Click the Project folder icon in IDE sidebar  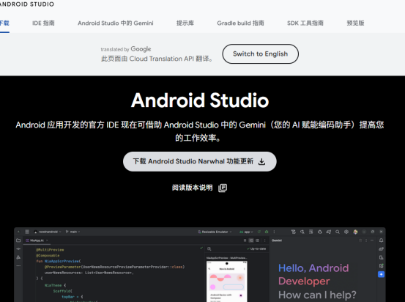18,240
